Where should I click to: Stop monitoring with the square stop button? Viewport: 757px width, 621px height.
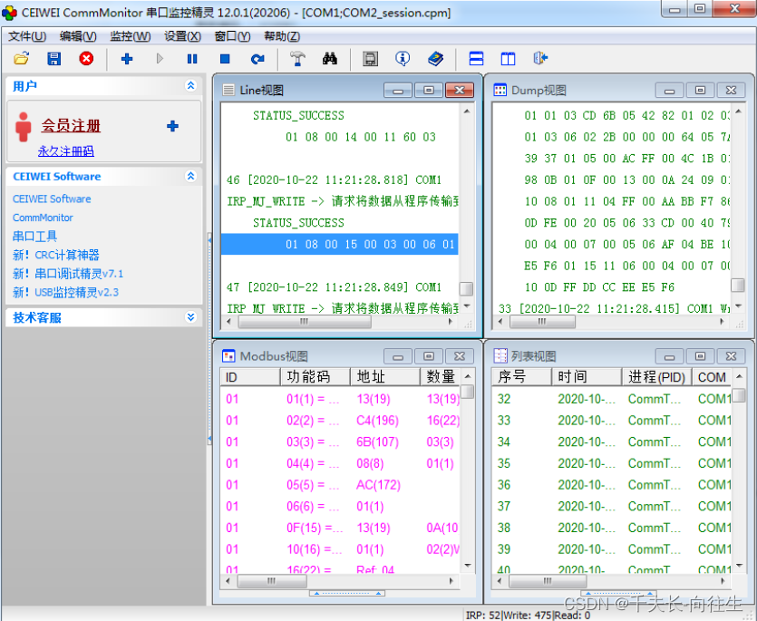(x=225, y=59)
